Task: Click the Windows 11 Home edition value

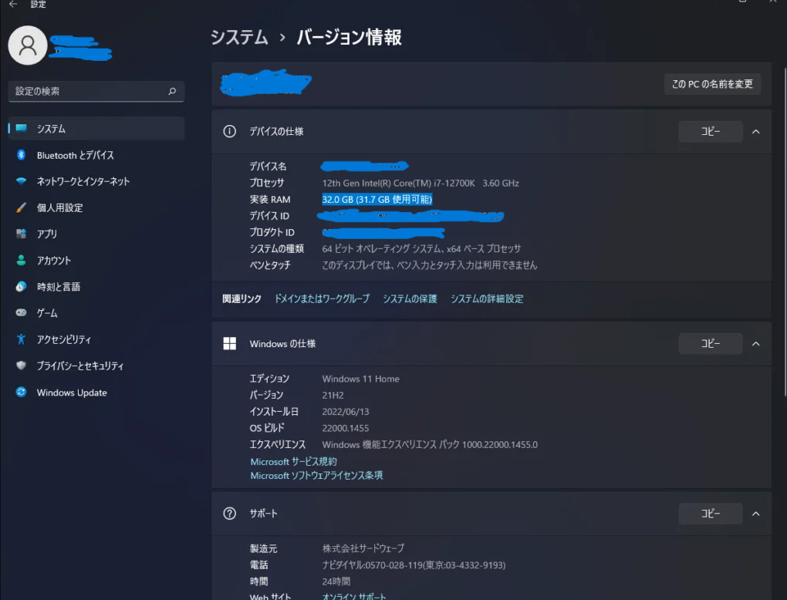Action: 361,379
